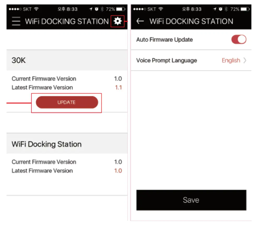The image size is (260, 226).
Task: Tap the Auto Firmware Update label
Action: point(164,40)
